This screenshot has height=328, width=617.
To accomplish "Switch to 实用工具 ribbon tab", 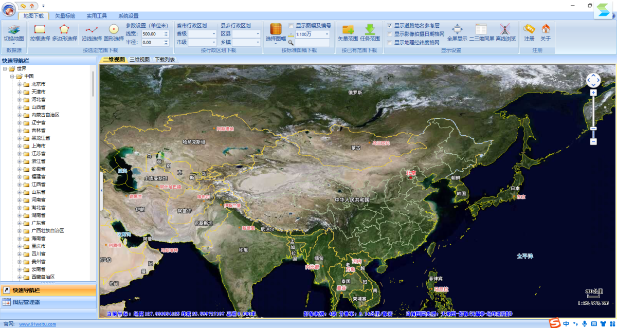I will 97,16.
